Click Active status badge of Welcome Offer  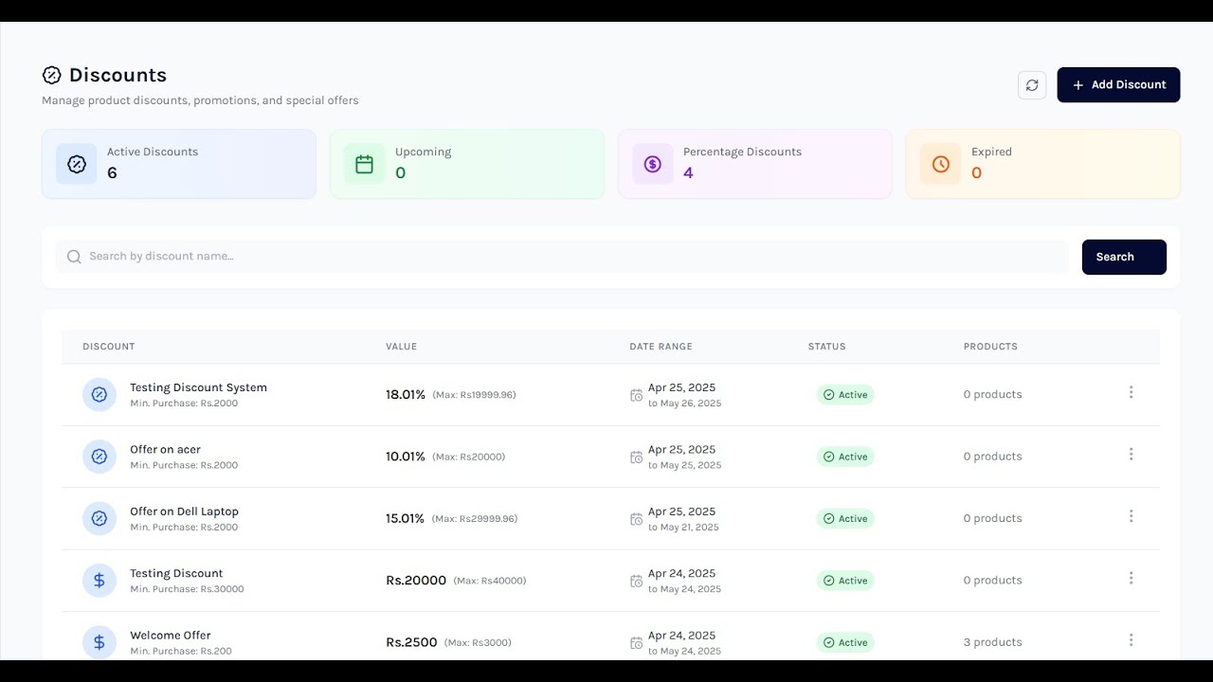(845, 642)
